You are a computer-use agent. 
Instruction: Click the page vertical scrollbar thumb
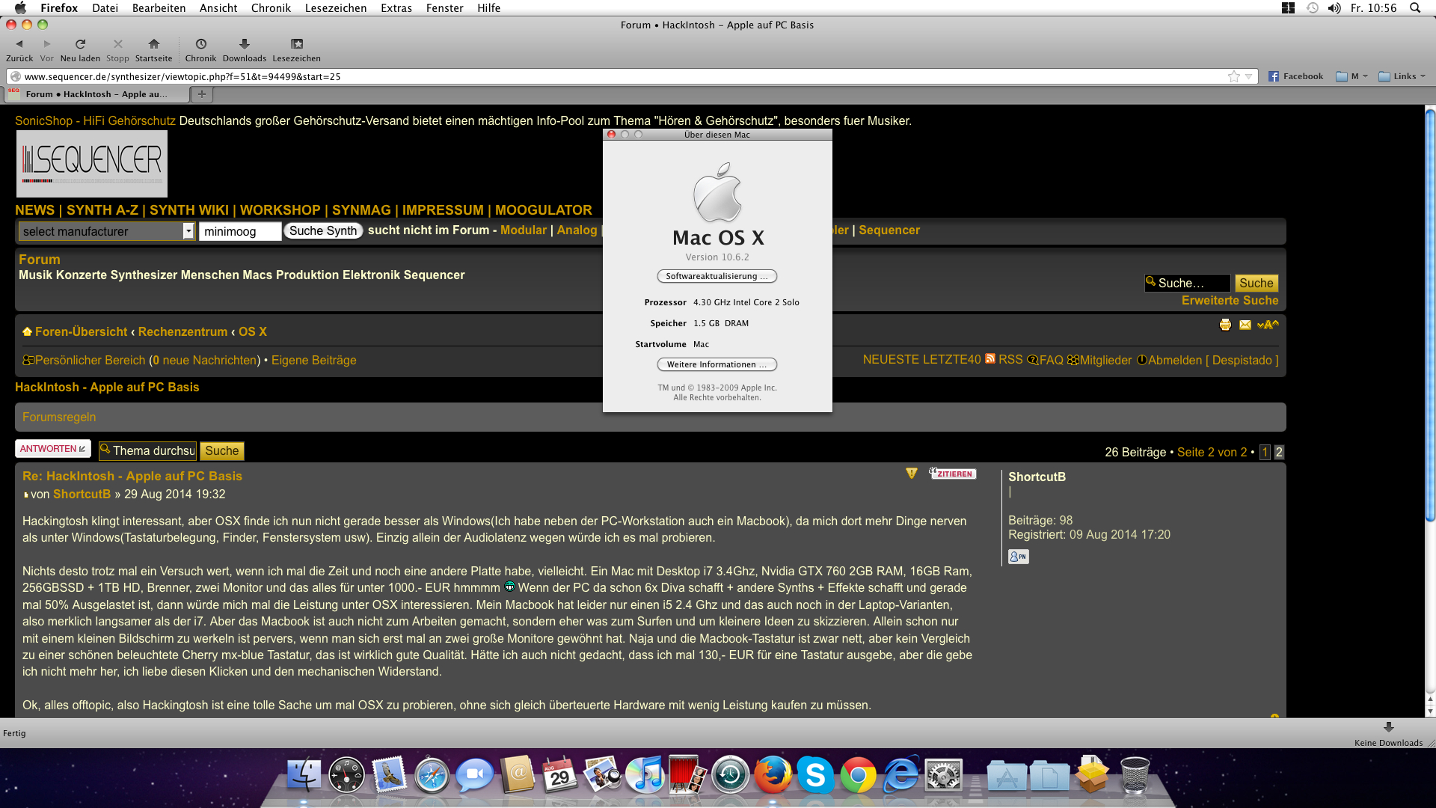pos(1430,314)
